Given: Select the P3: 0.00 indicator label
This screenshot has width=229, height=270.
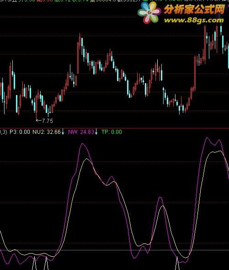Looking at the screenshot, I should (x=20, y=132).
